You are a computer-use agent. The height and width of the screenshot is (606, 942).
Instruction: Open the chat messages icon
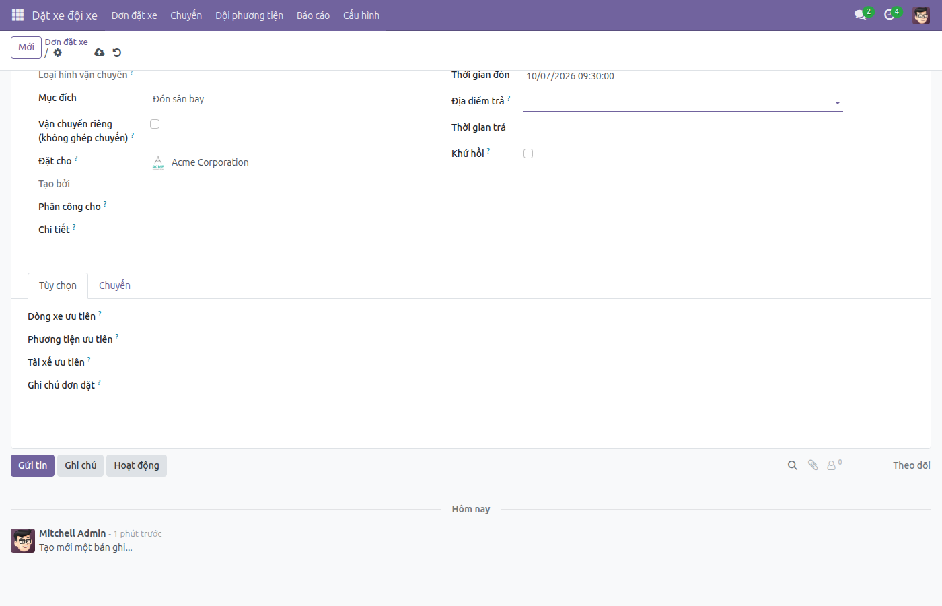click(860, 15)
